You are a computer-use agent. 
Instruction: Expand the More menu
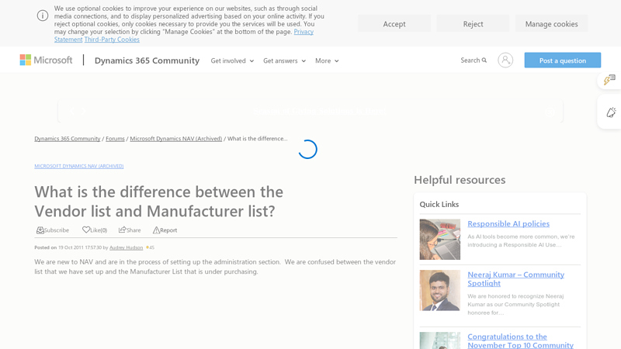coord(327,60)
